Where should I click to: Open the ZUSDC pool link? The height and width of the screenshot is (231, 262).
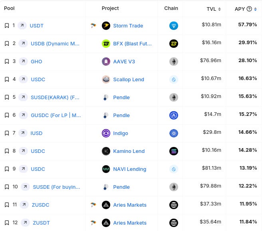(x=40, y=205)
